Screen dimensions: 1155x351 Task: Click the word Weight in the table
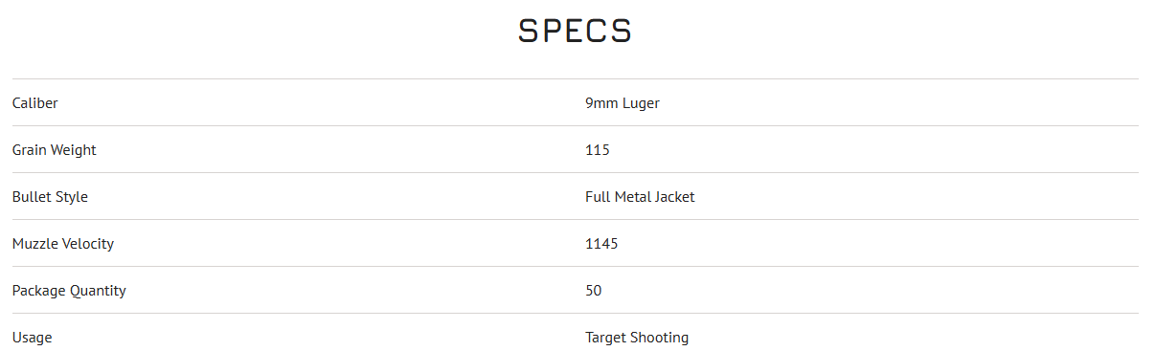pos(75,150)
